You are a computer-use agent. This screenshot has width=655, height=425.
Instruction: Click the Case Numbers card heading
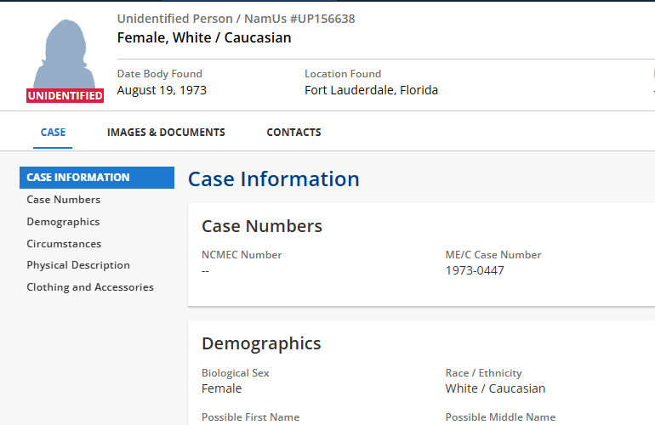pos(261,226)
